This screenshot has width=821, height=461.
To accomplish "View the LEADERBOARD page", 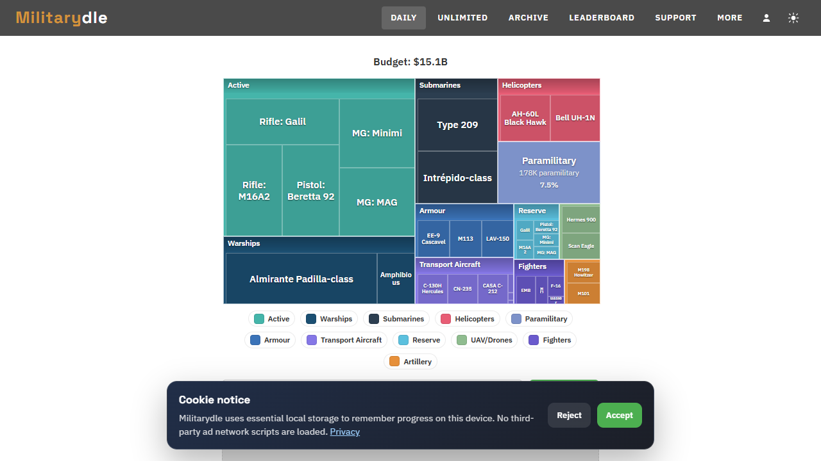I will coord(602,18).
